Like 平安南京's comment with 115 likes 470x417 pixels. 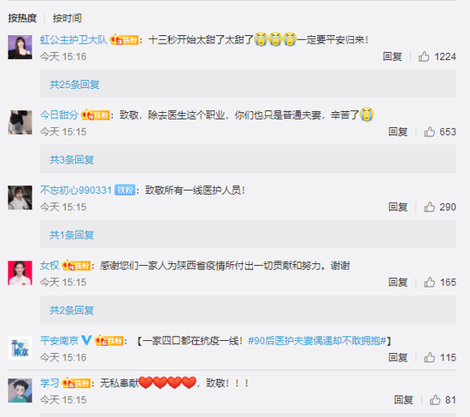(429, 357)
